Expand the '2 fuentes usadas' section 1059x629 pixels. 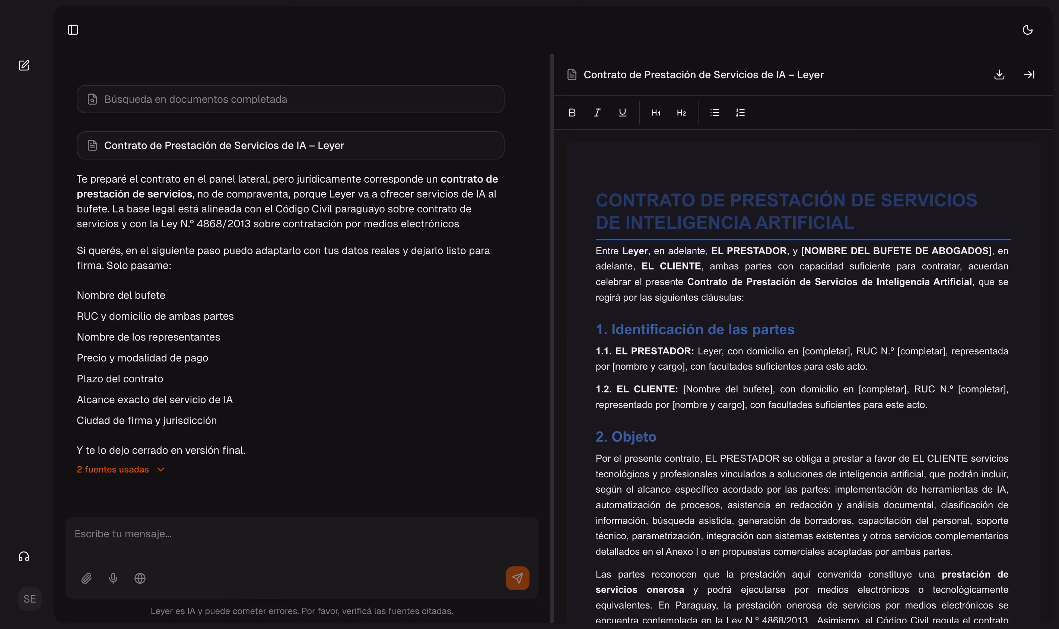(121, 469)
